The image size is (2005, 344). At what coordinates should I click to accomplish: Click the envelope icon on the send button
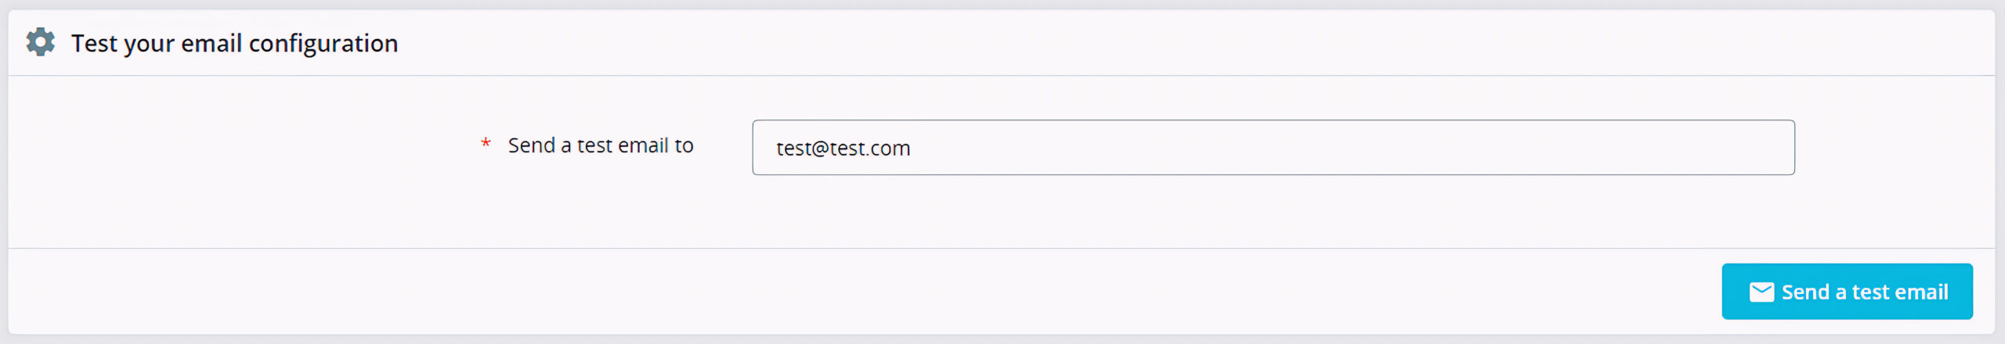click(1761, 292)
